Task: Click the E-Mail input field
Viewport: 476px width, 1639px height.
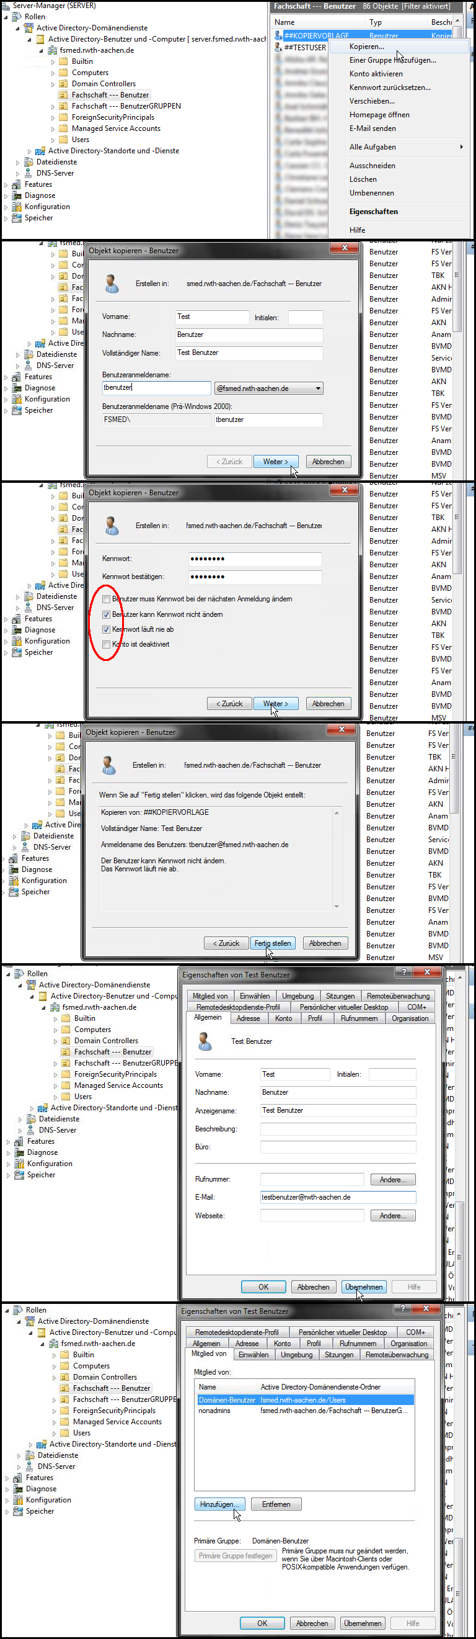Action: (x=338, y=1197)
